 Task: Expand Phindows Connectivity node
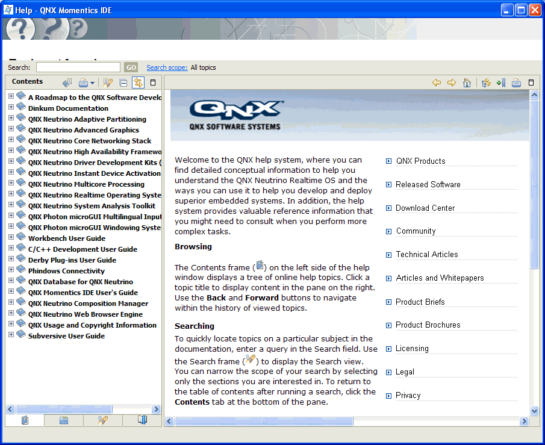11,269
